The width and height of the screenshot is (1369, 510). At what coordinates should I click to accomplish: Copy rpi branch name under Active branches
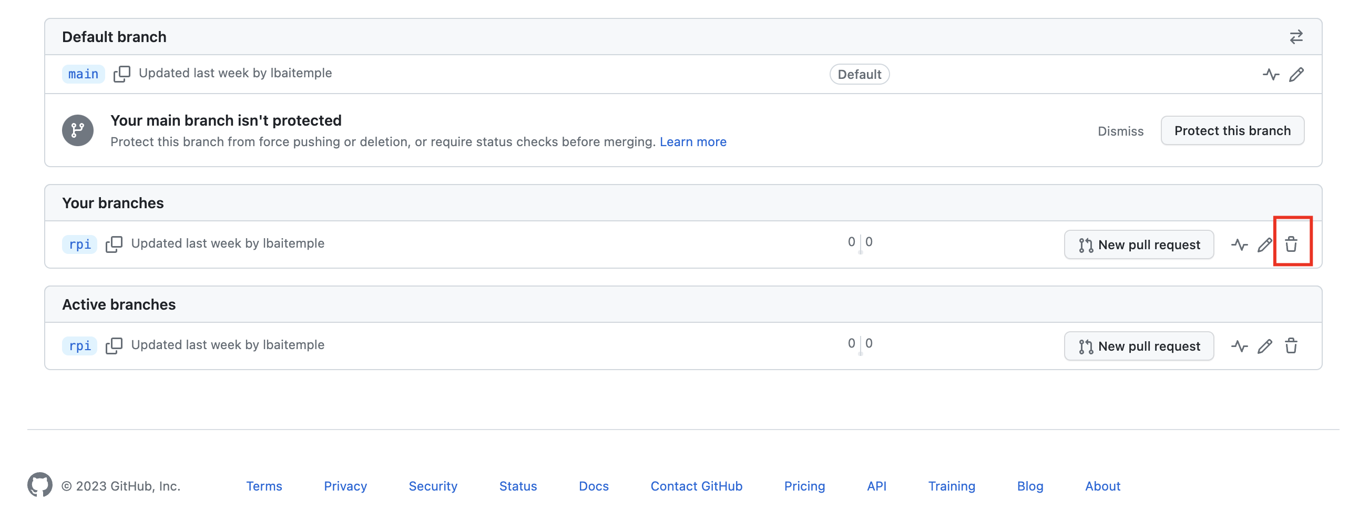tap(114, 345)
